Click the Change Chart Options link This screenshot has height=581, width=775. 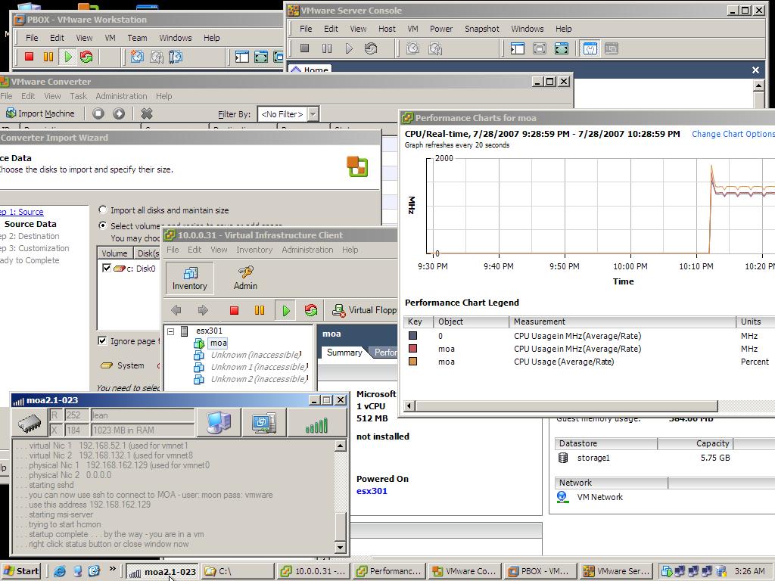click(x=732, y=134)
